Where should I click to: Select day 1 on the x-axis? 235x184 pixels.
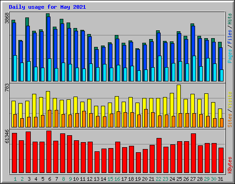click(x=15, y=179)
